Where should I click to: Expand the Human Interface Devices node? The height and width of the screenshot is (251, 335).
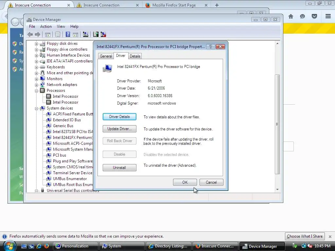click(x=37, y=56)
